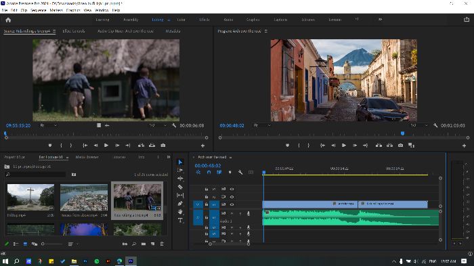
Task: Open Source Monitor zoom level dropdown
Action: (x=49, y=125)
